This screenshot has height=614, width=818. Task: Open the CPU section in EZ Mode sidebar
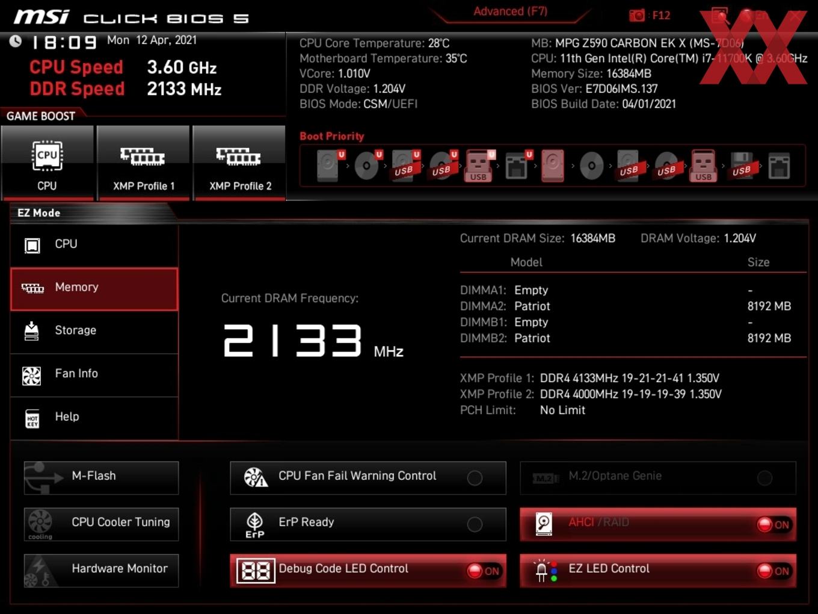coord(94,244)
